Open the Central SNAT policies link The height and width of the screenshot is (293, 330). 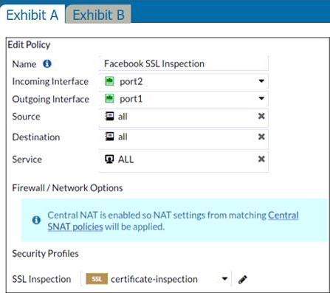tap(173, 221)
